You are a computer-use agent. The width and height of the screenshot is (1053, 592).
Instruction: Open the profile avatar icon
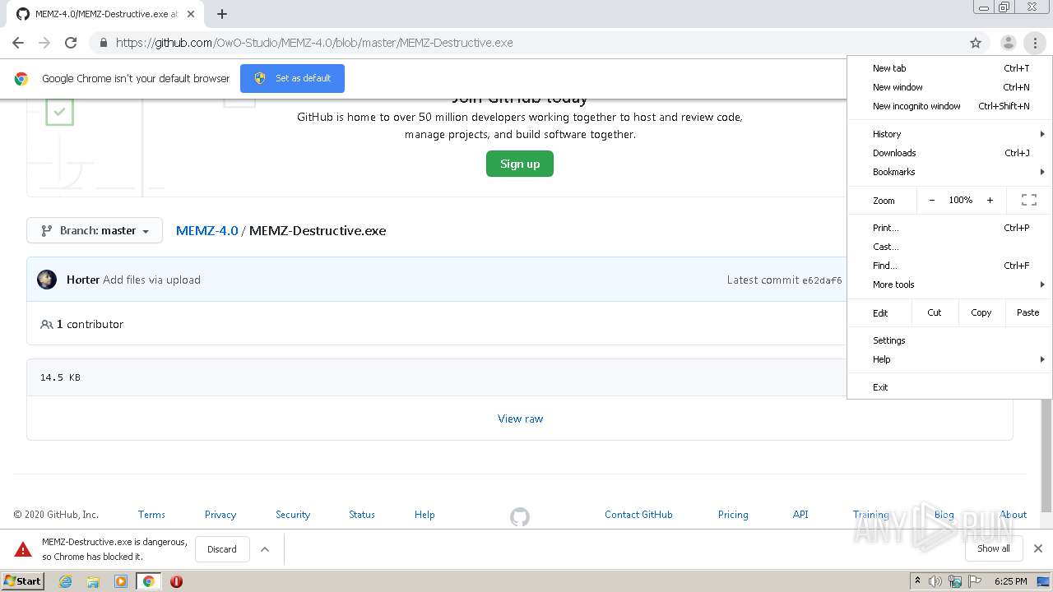[1008, 43]
